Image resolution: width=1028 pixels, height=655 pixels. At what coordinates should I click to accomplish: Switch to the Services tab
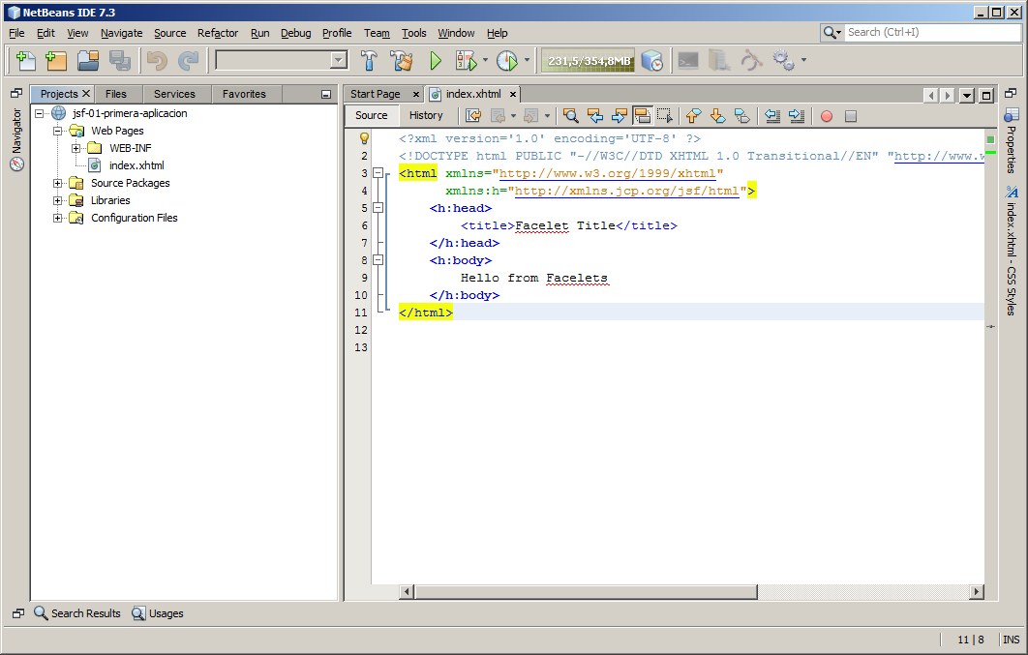pyautogui.click(x=174, y=94)
